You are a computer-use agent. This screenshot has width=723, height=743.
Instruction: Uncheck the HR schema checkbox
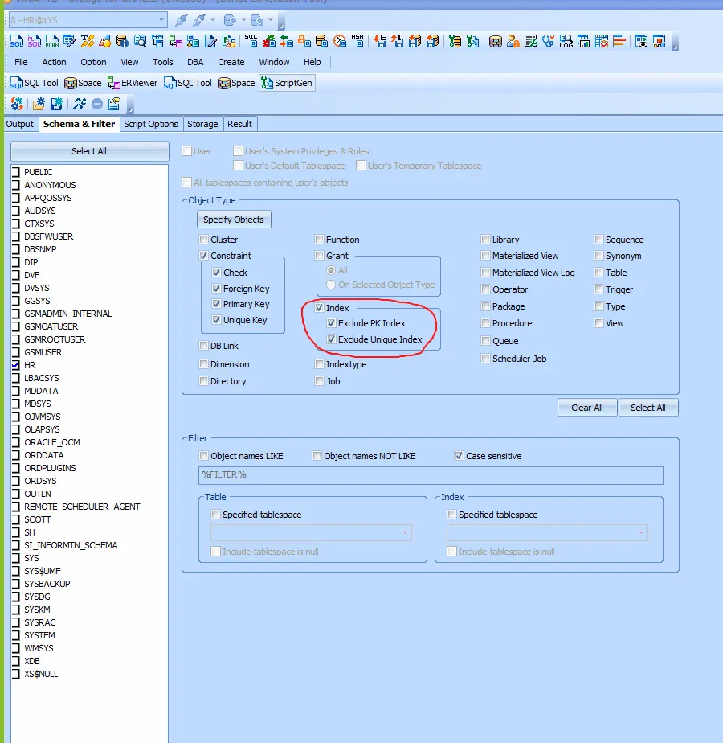15,365
